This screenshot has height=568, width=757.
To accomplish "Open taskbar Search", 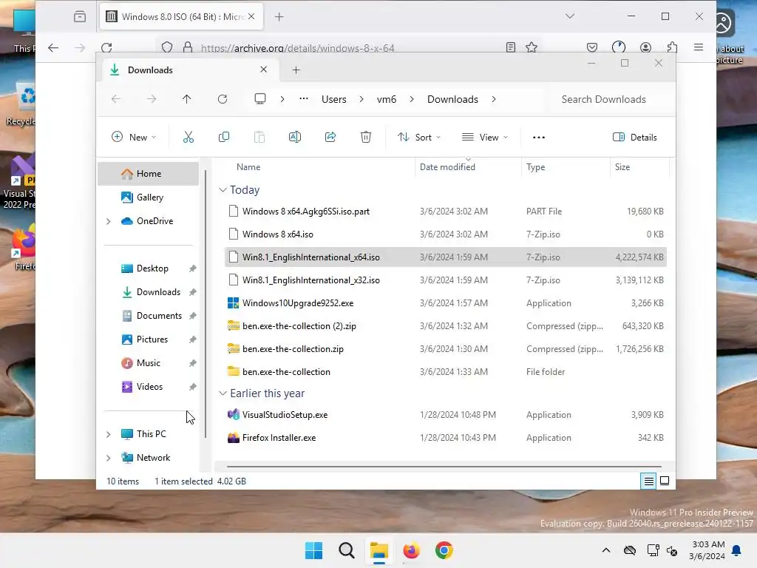I will click(x=347, y=550).
